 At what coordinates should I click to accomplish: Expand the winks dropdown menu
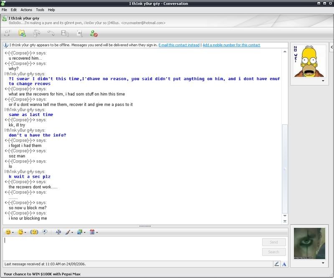(x=24, y=232)
